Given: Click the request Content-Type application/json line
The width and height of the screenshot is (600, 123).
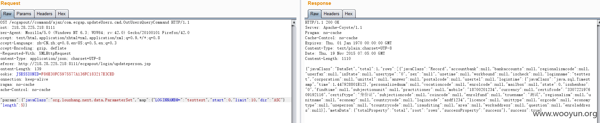Looking at the screenshot, I should [50, 59].
